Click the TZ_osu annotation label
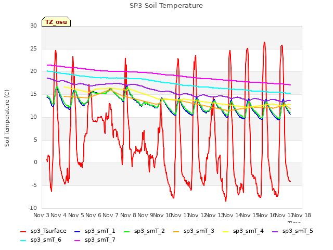The width and height of the screenshot is (333, 250). [x=56, y=22]
